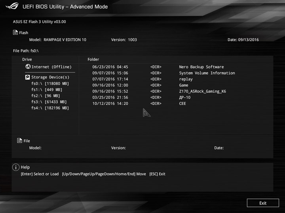Click date 09/07/2016 15:06
This screenshot has height=213, width=285.
tap(110, 73)
